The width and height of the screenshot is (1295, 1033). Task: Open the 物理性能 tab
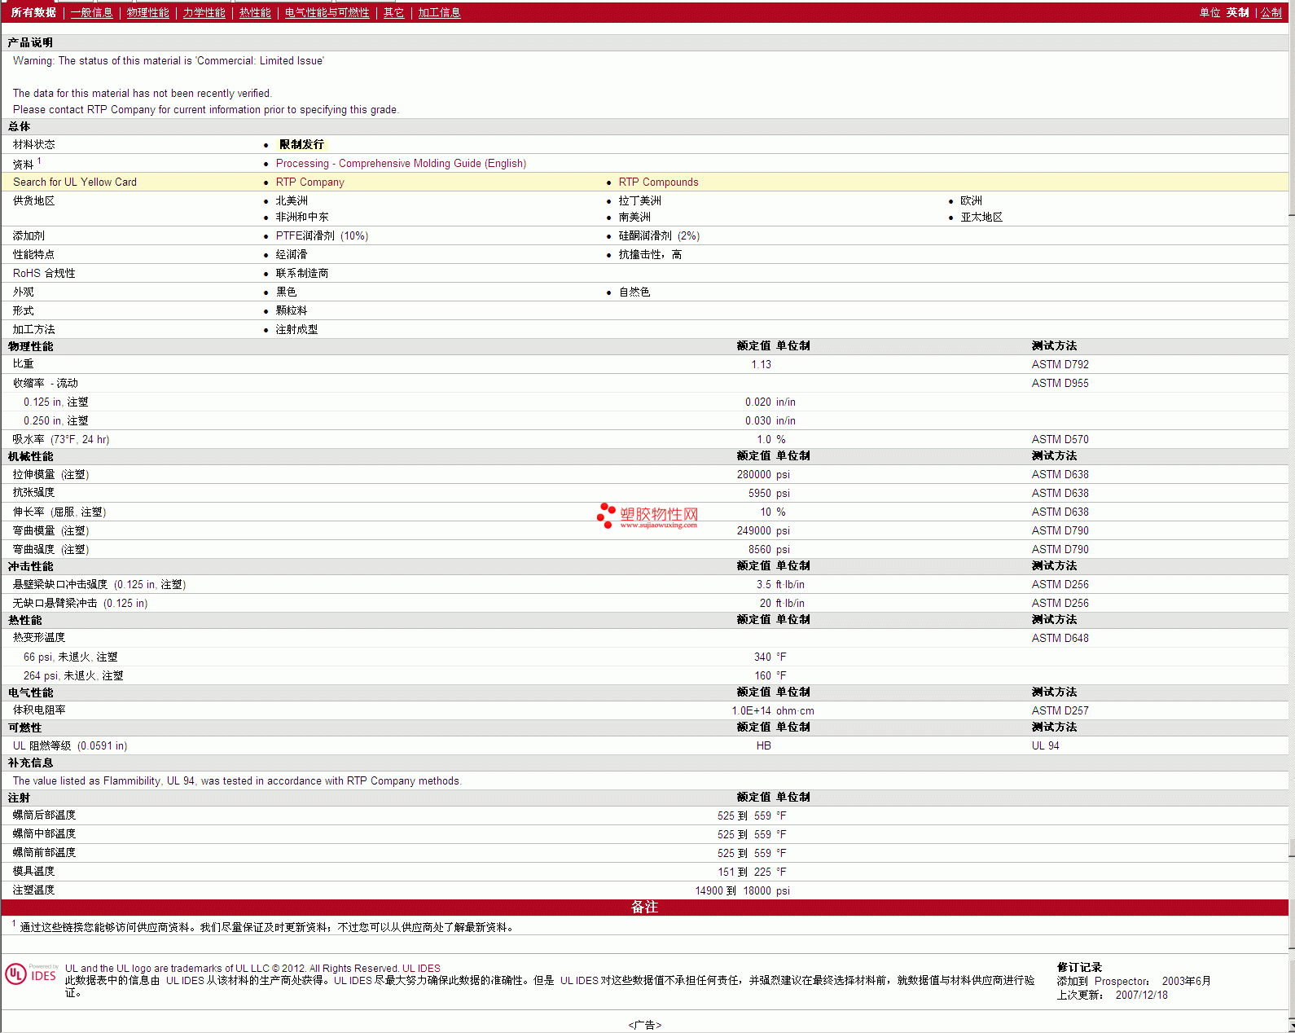point(147,13)
